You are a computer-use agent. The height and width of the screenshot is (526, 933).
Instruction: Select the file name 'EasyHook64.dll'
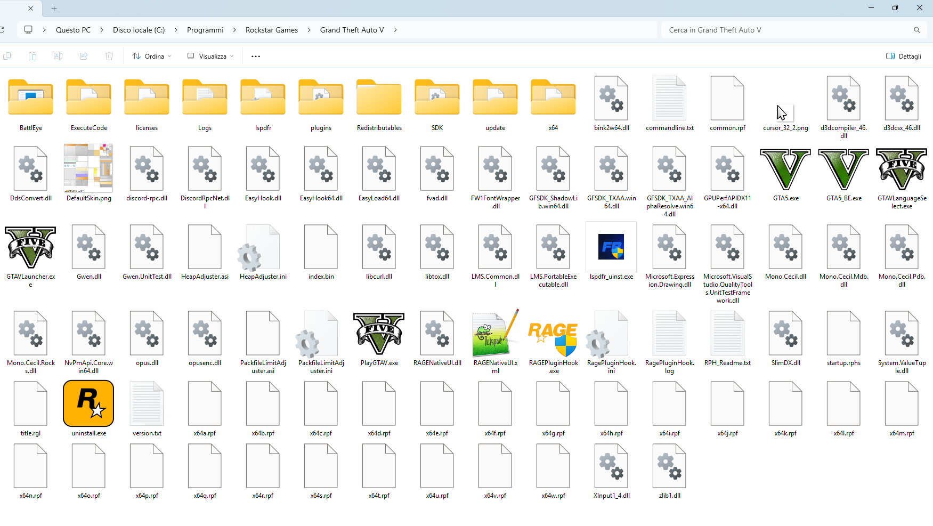click(321, 198)
